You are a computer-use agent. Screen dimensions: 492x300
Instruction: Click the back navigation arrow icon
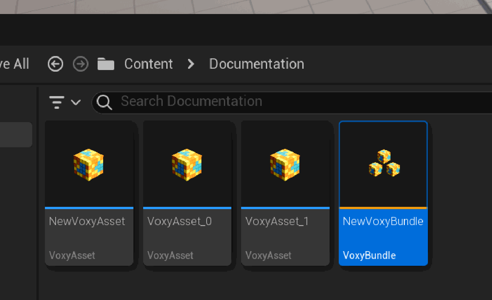pos(55,64)
